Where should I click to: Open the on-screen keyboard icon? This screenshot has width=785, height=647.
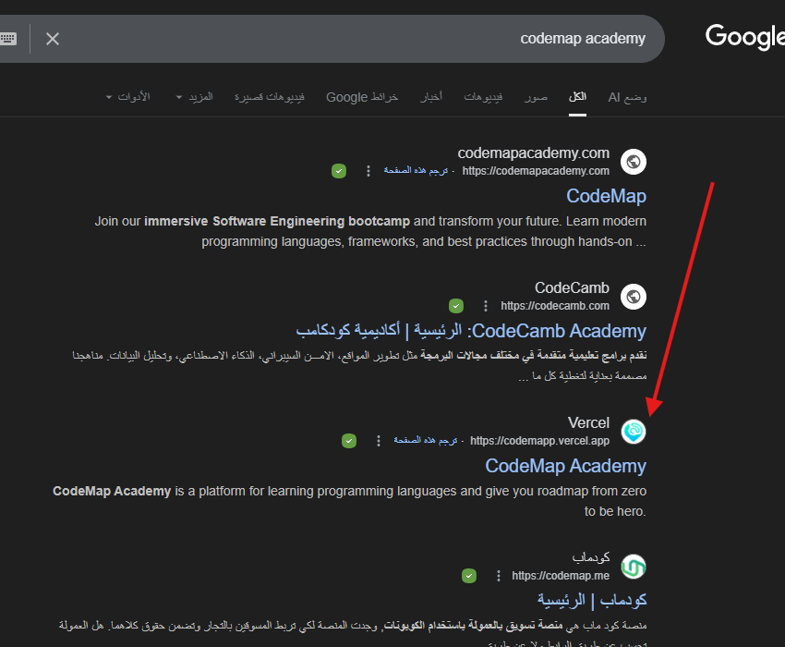[x=8, y=39]
